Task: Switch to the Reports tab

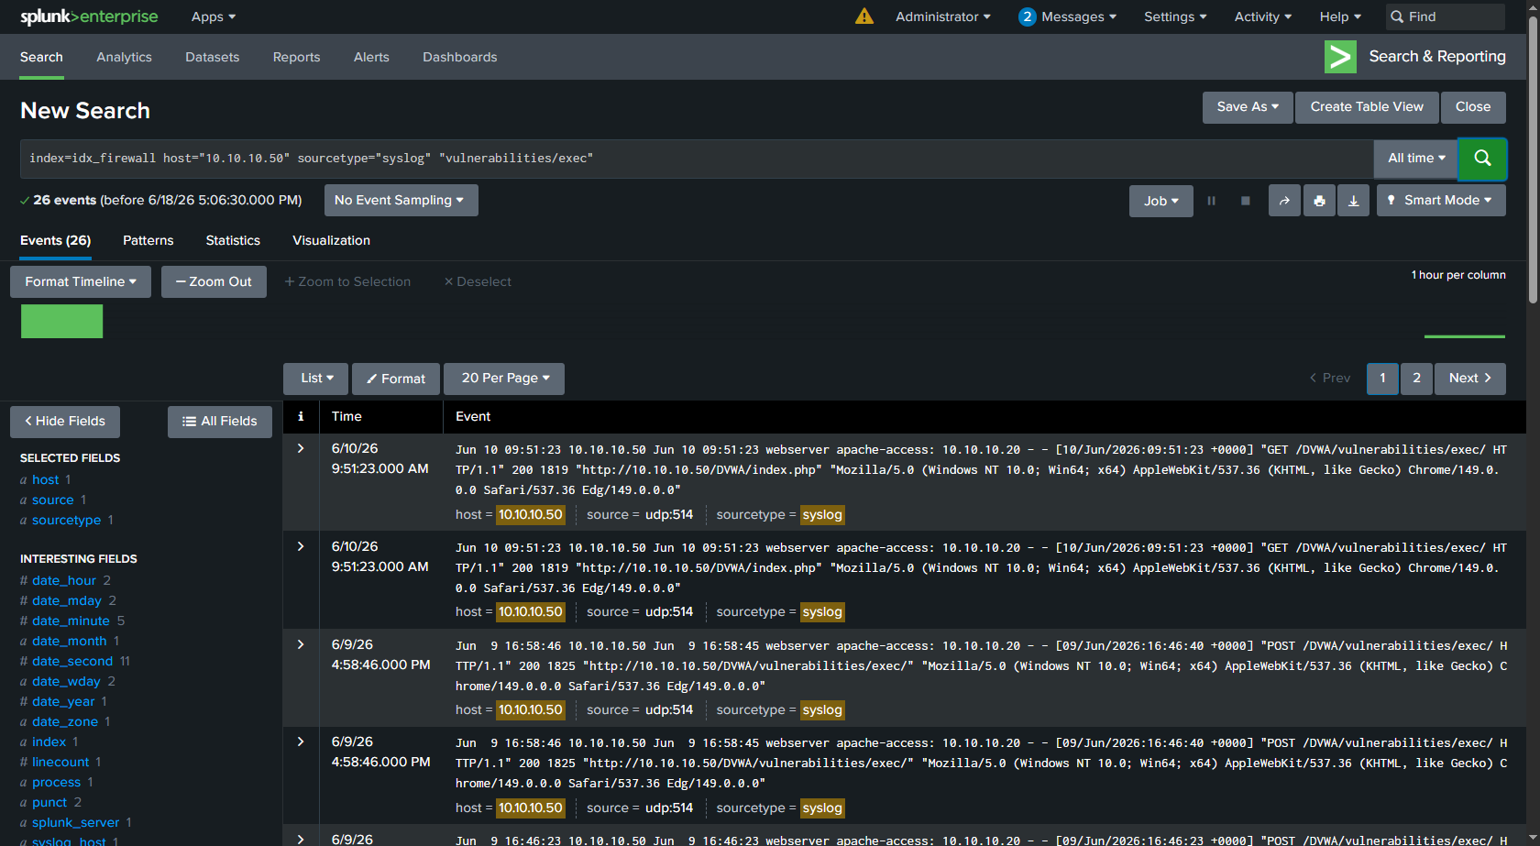Action: pyautogui.click(x=296, y=57)
